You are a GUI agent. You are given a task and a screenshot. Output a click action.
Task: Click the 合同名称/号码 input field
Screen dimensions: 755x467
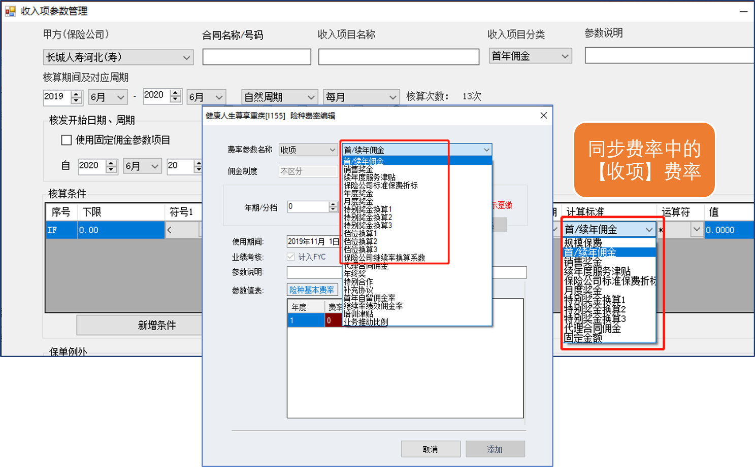pos(256,57)
